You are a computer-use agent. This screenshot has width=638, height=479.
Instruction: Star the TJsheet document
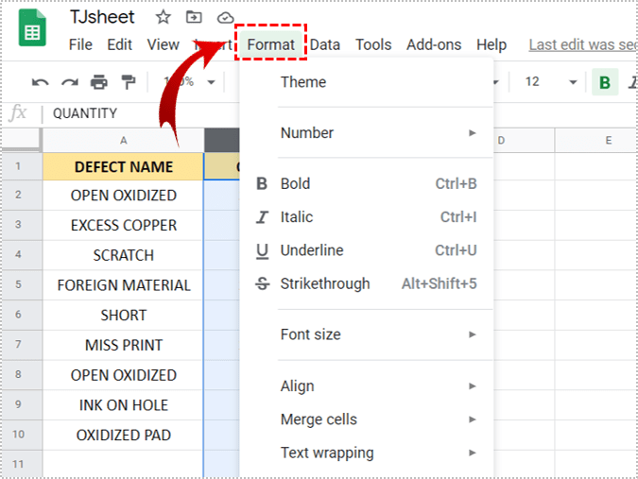[163, 18]
